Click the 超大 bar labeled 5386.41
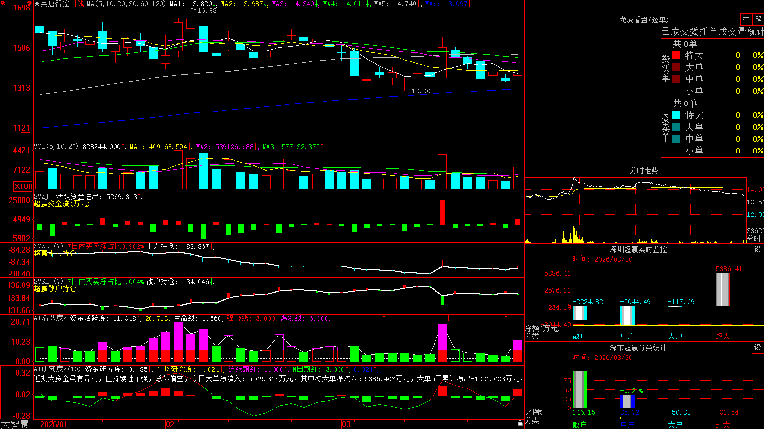 click(x=723, y=289)
